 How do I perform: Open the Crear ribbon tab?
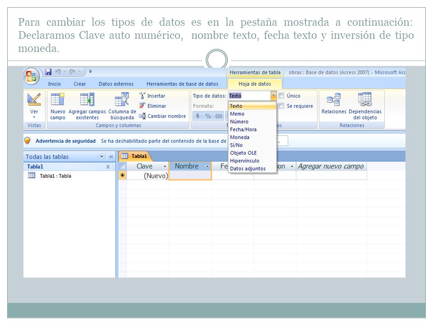pos(79,84)
